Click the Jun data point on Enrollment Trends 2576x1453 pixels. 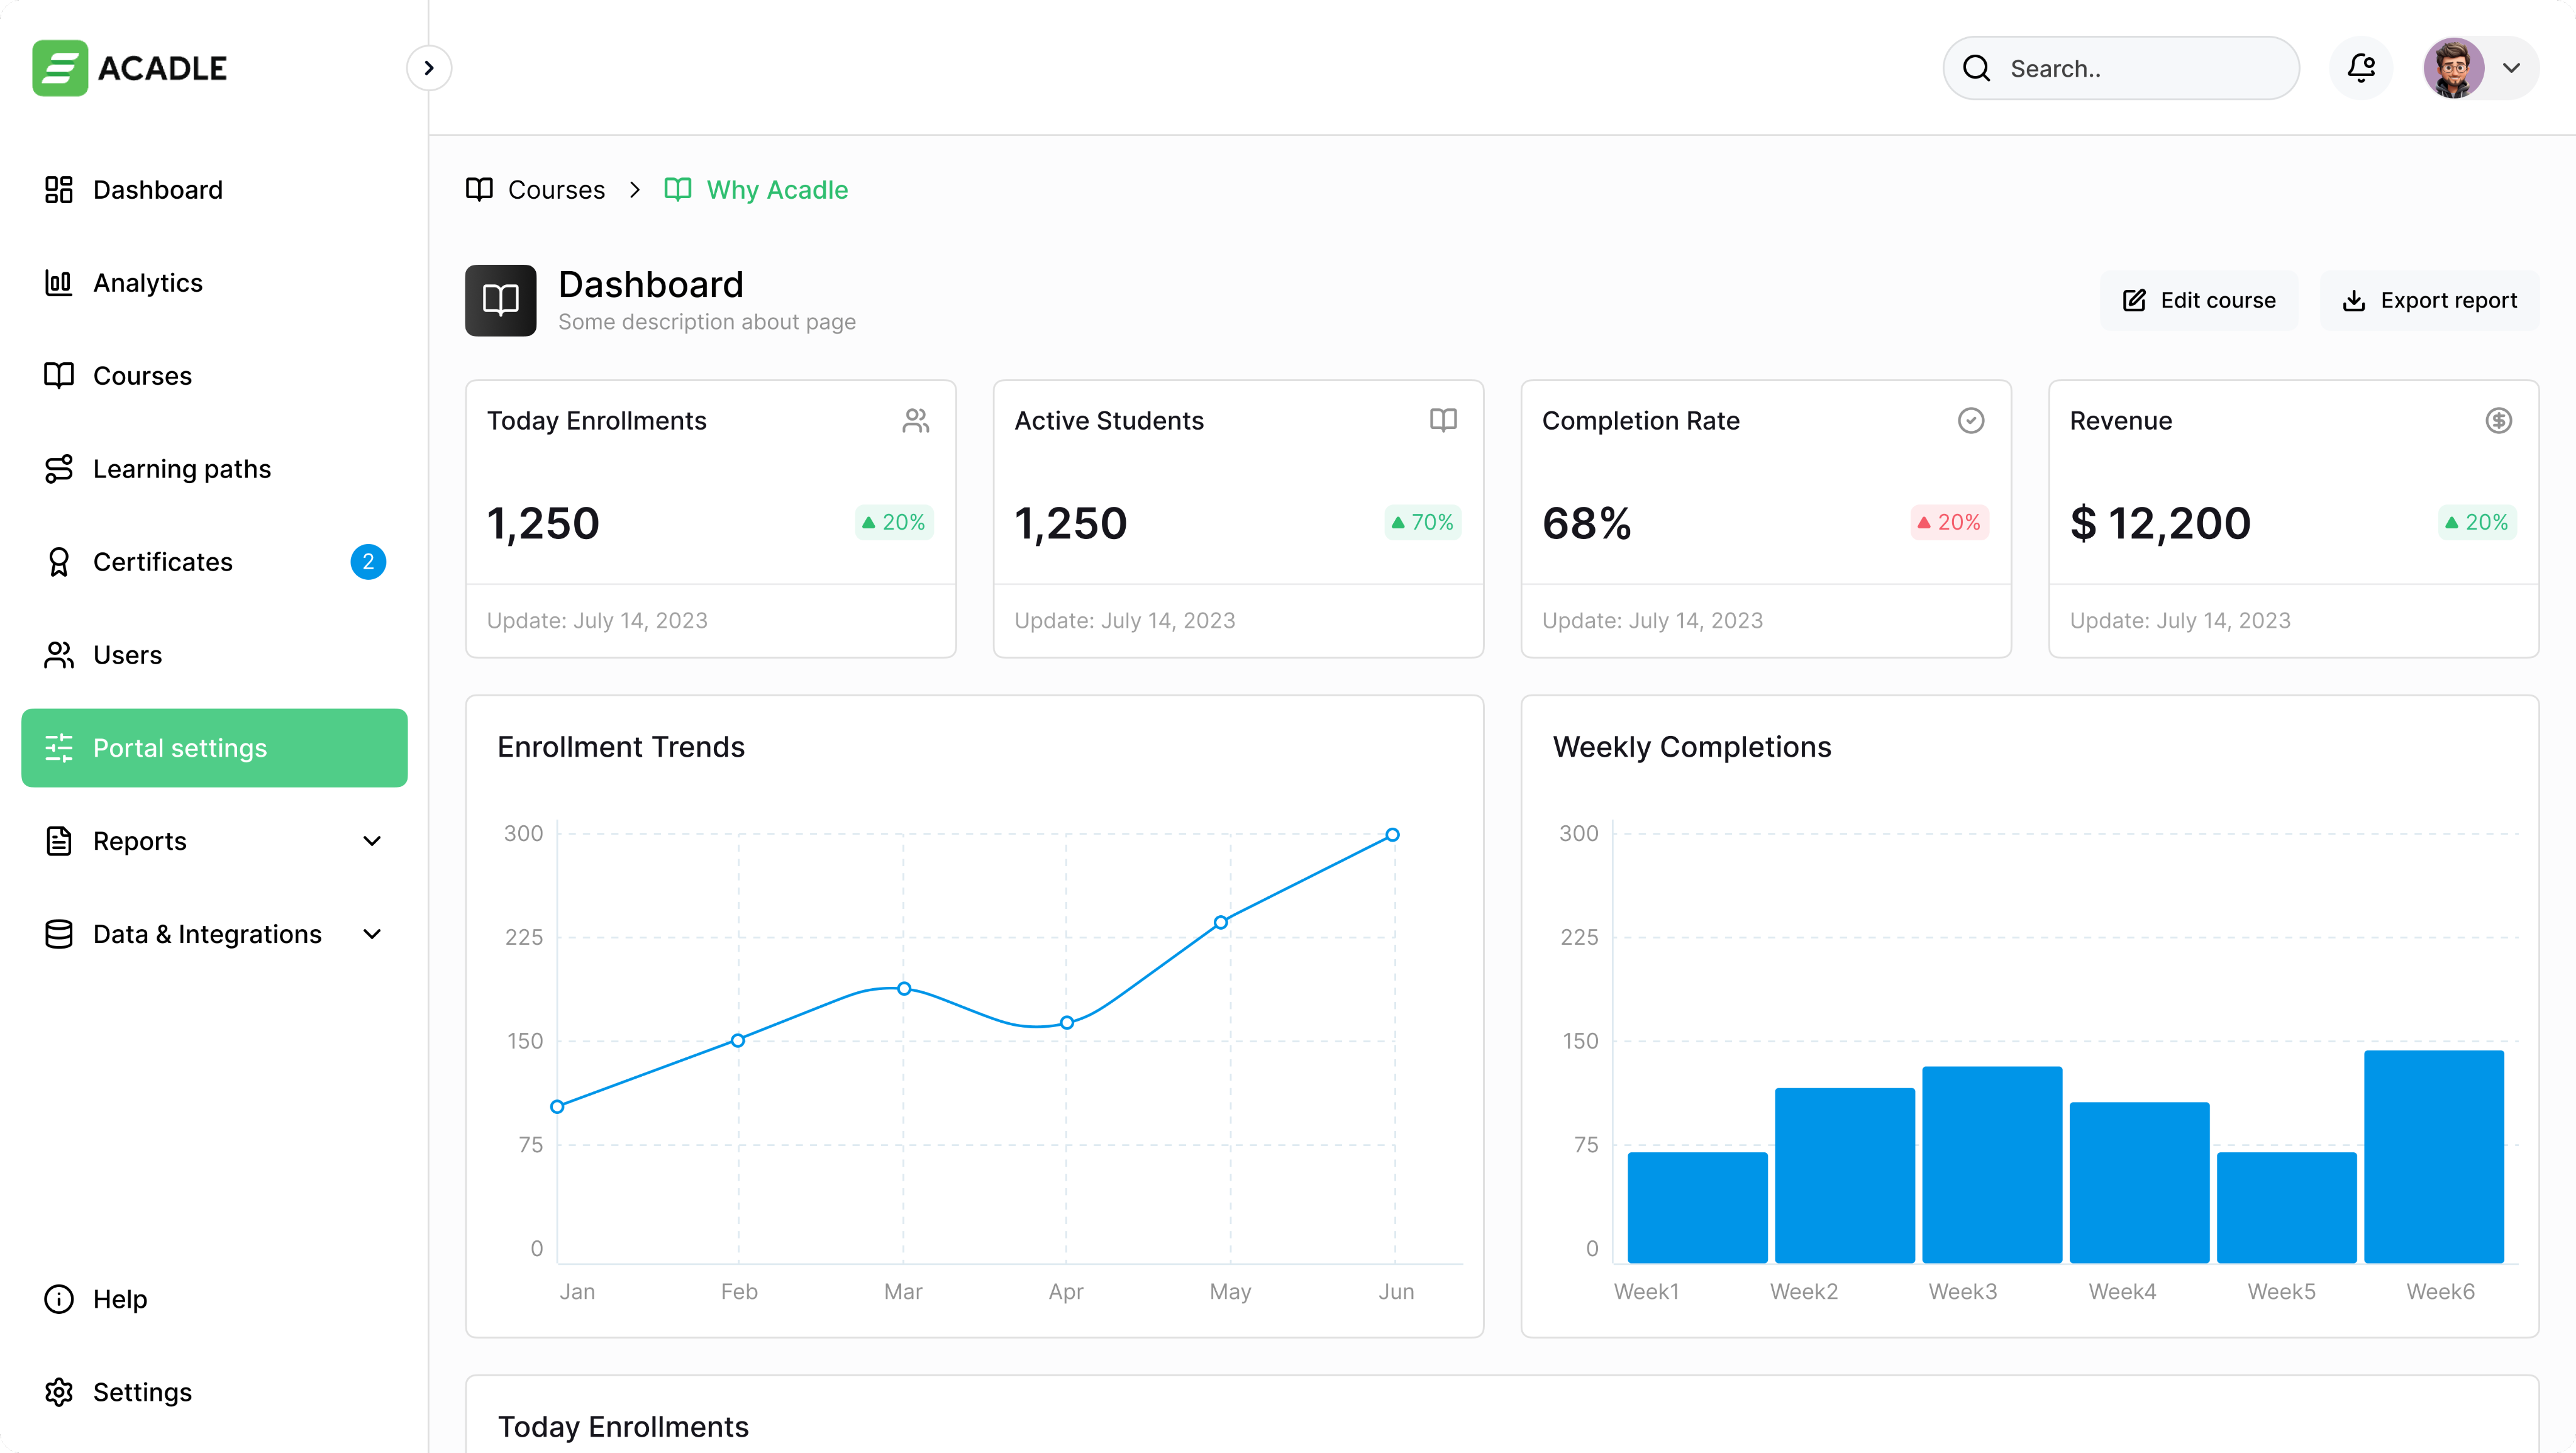(x=1392, y=835)
